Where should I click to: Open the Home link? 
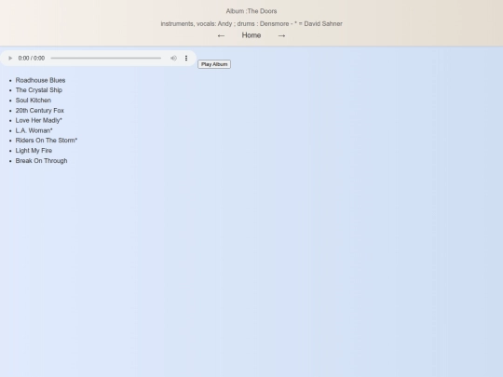(x=251, y=35)
